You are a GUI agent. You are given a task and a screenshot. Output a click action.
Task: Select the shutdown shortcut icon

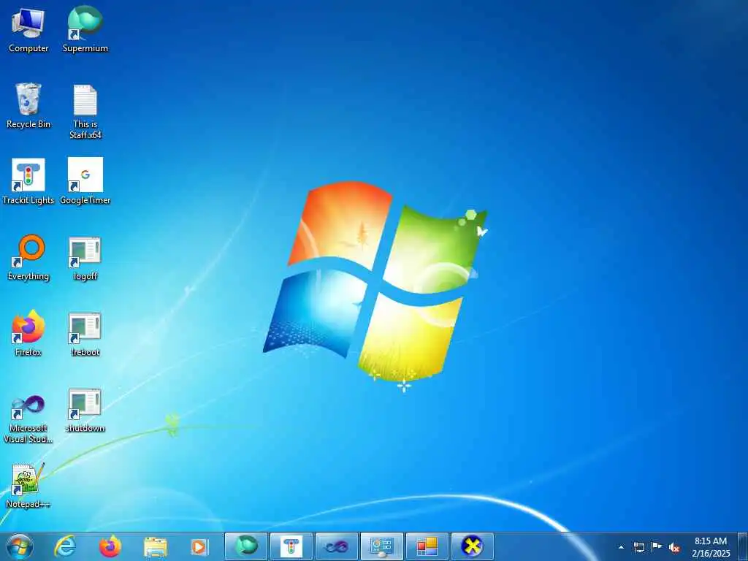pos(85,410)
